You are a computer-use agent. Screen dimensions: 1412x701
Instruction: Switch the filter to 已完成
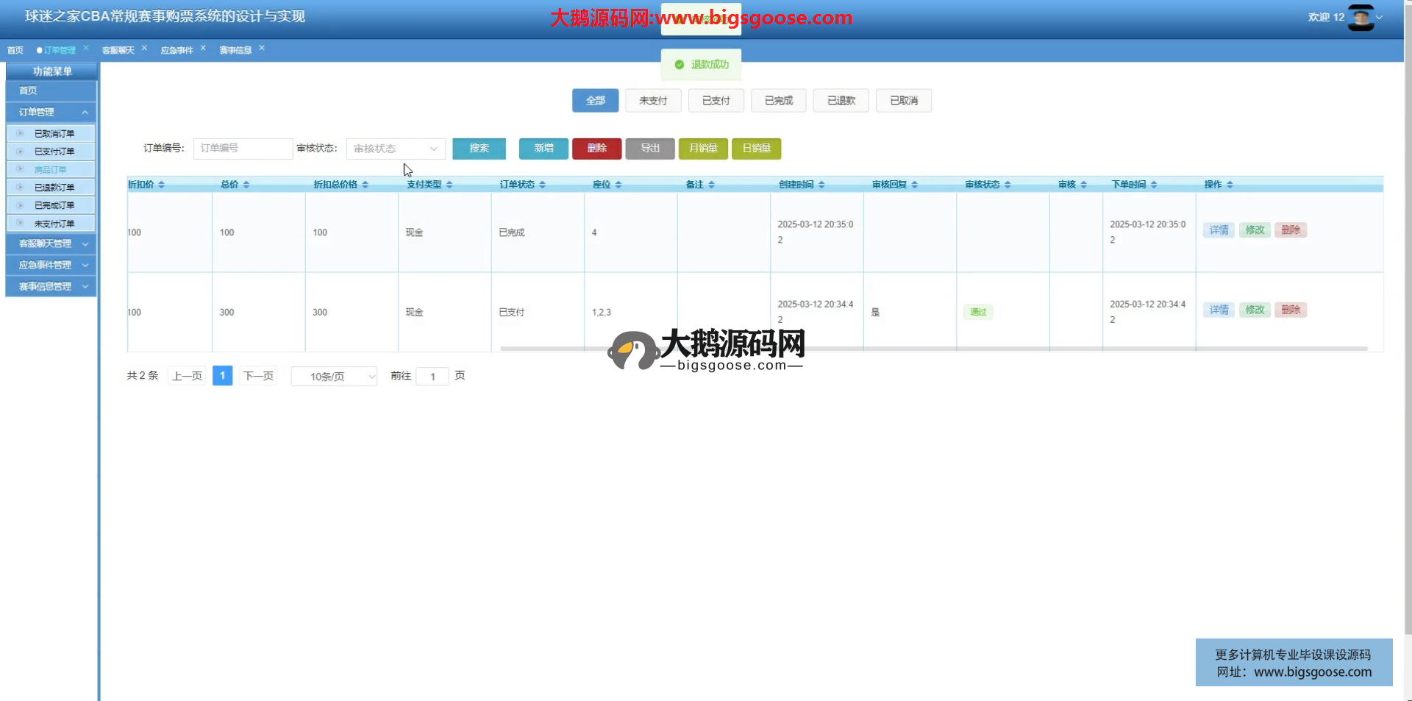tap(778, 101)
